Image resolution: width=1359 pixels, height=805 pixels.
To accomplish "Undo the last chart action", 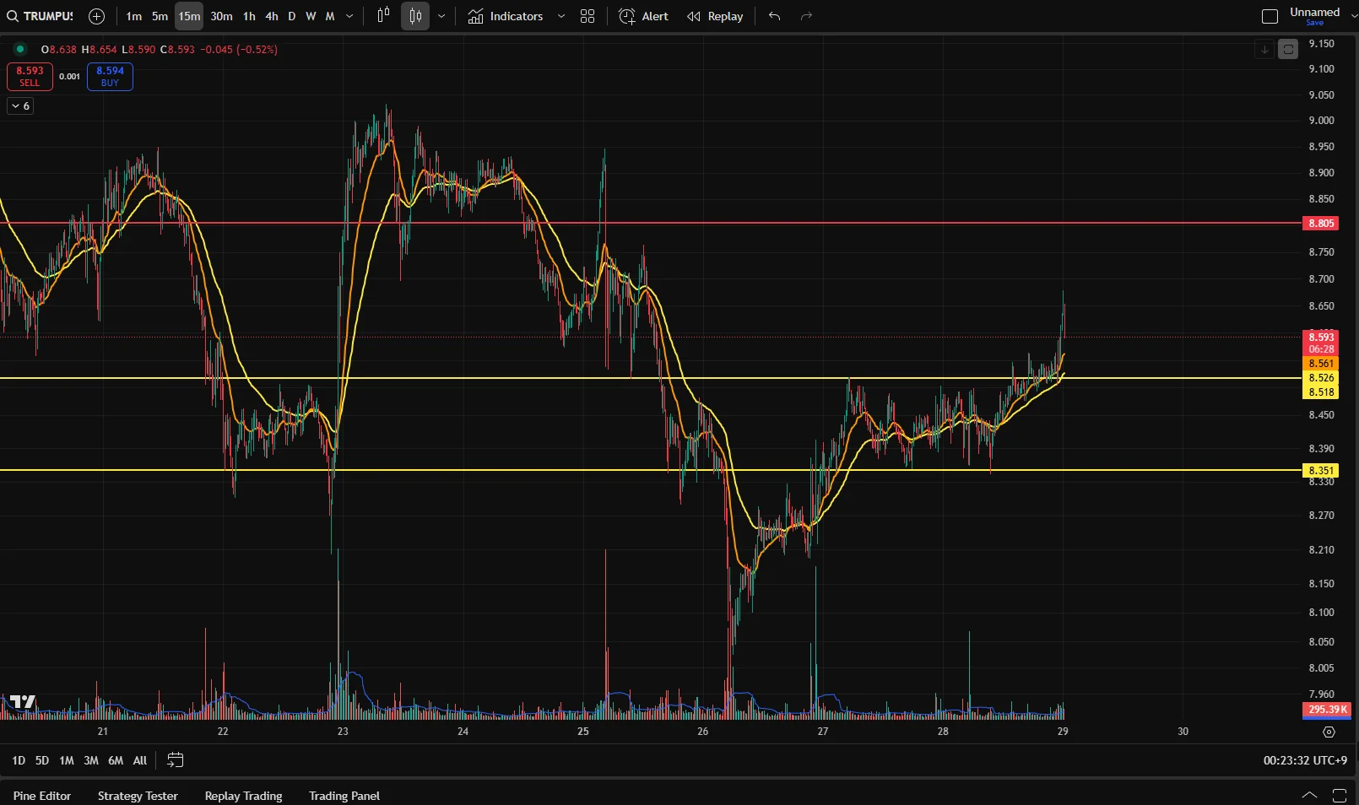I will tap(774, 16).
